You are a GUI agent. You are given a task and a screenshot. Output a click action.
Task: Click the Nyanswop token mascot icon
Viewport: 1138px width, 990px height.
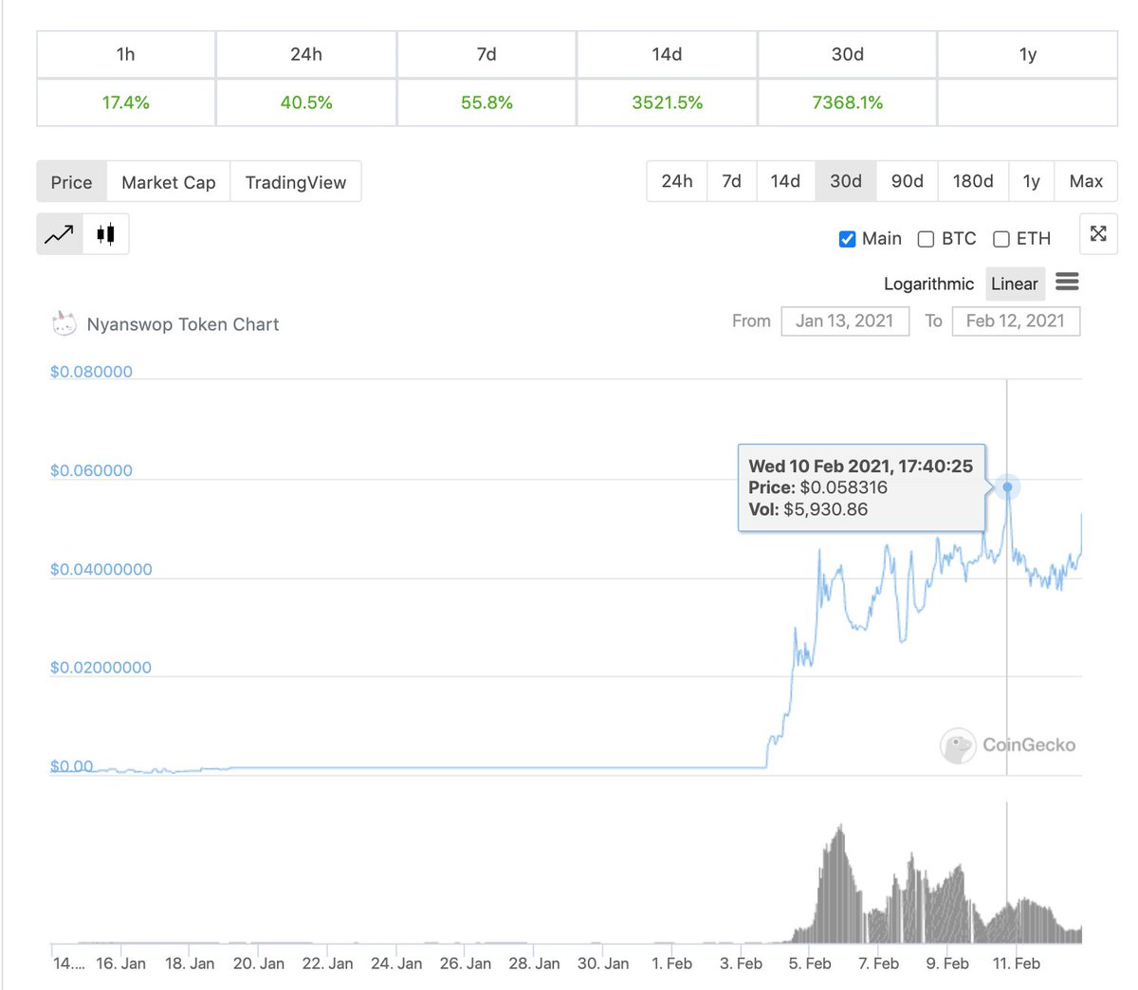[64, 322]
